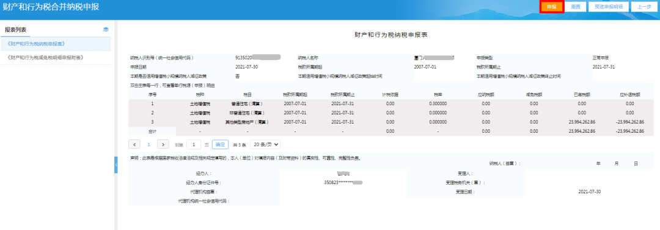Click the 代理机构签章 field
The image size is (660, 230).
tap(343, 191)
